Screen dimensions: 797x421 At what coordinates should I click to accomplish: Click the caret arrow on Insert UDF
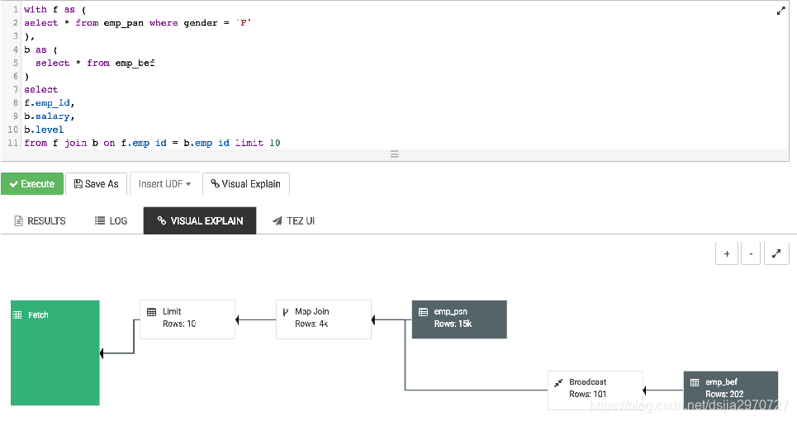coord(188,184)
